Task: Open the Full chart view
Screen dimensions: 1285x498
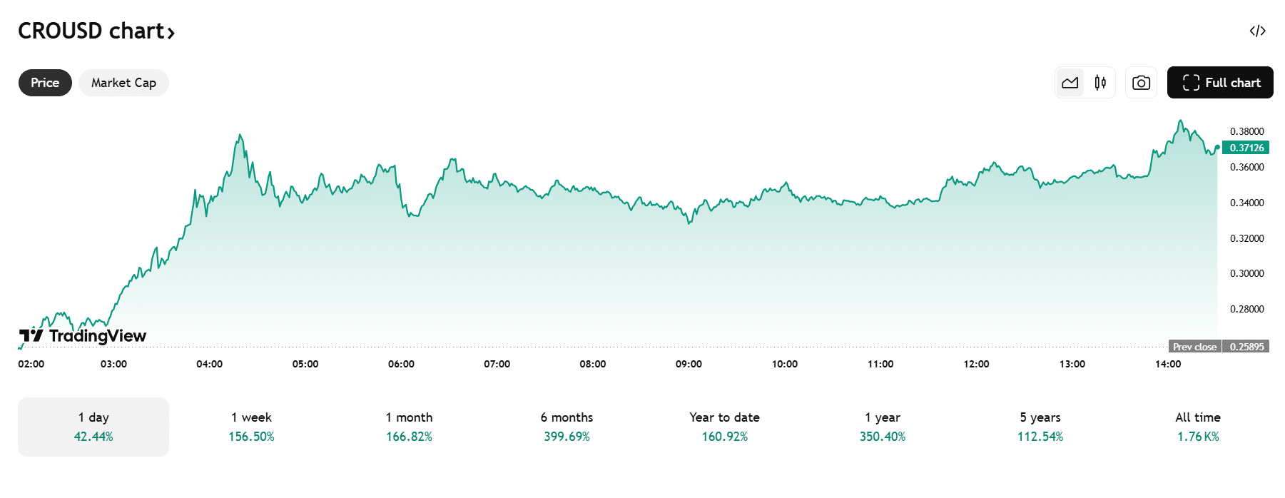Action: tap(1220, 83)
